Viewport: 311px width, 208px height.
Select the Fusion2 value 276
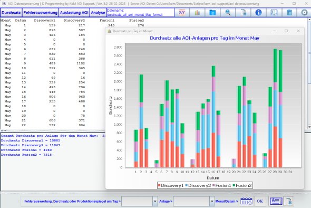pos(141,25)
